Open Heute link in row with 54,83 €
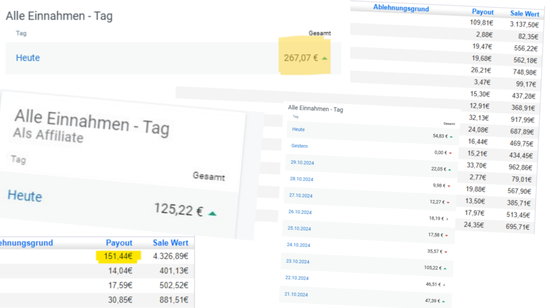Image resolution: width=548 pixels, height=308 pixels. coord(298,129)
